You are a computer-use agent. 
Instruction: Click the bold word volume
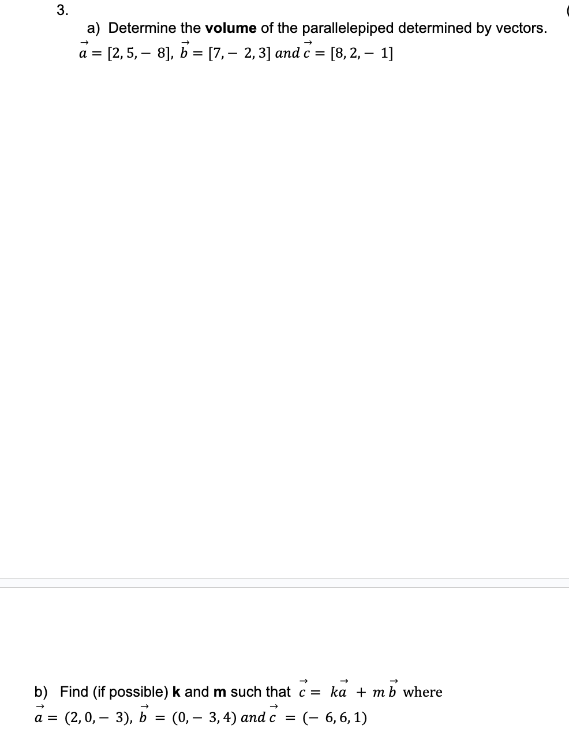click(x=231, y=28)
